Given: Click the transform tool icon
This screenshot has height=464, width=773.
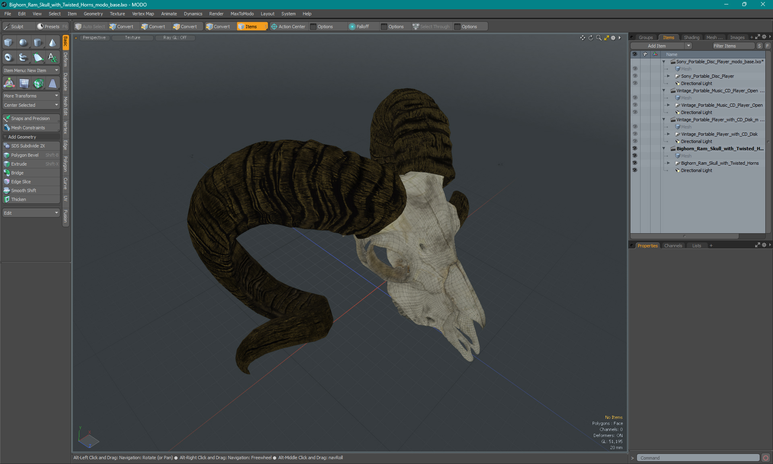Looking at the screenshot, I should click(9, 83).
